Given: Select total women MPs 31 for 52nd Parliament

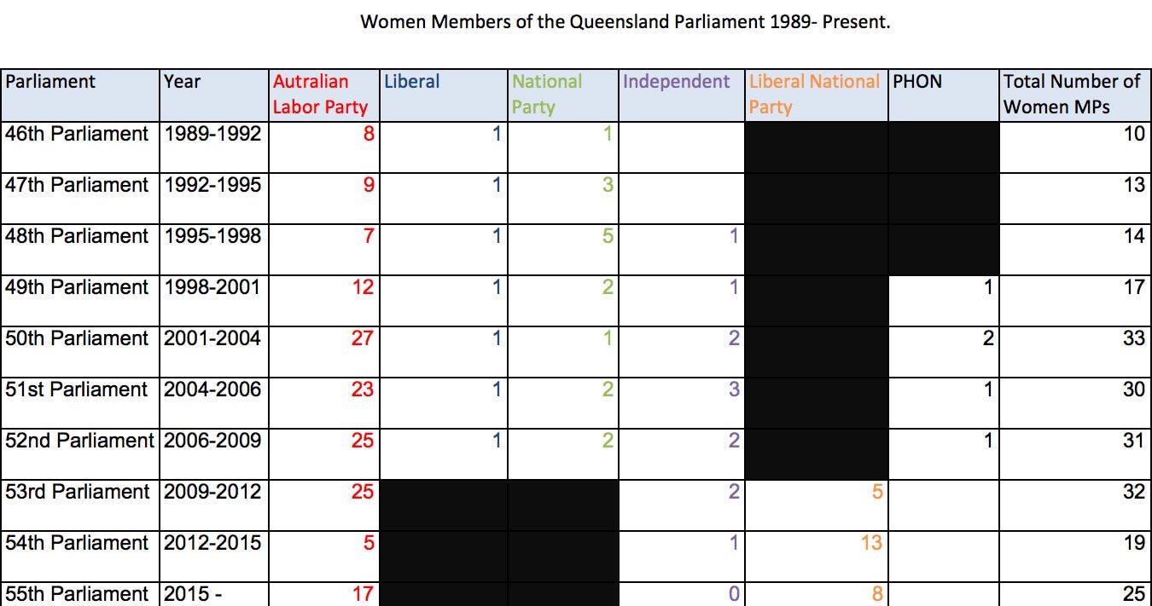Looking at the screenshot, I should [1134, 441].
